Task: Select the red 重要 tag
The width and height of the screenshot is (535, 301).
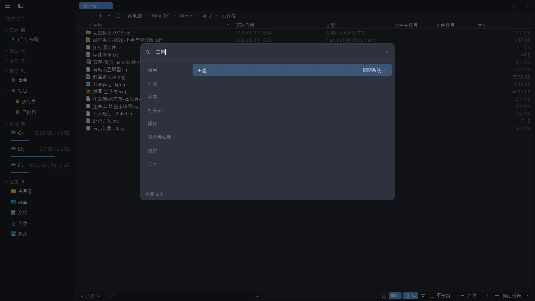Action: (23, 80)
